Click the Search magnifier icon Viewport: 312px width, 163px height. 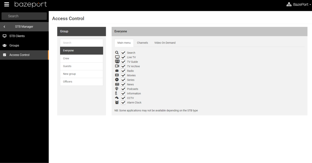pyautogui.click(x=117, y=53)
